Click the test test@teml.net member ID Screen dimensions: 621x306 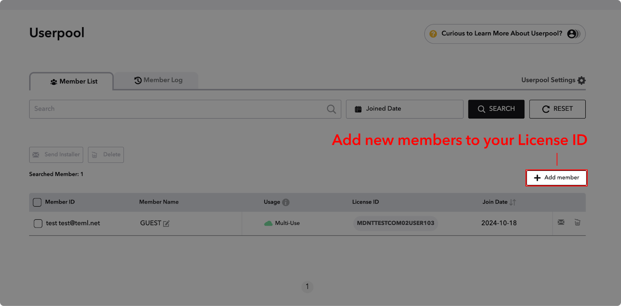73,223
